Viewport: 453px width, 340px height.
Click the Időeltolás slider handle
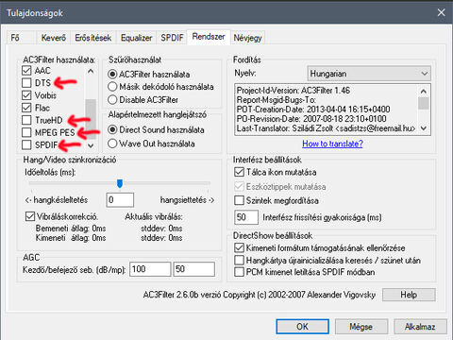[120, 183]
